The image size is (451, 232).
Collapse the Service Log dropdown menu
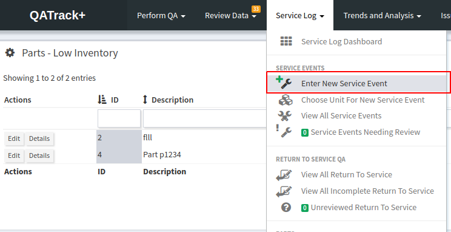coord(300,16)
